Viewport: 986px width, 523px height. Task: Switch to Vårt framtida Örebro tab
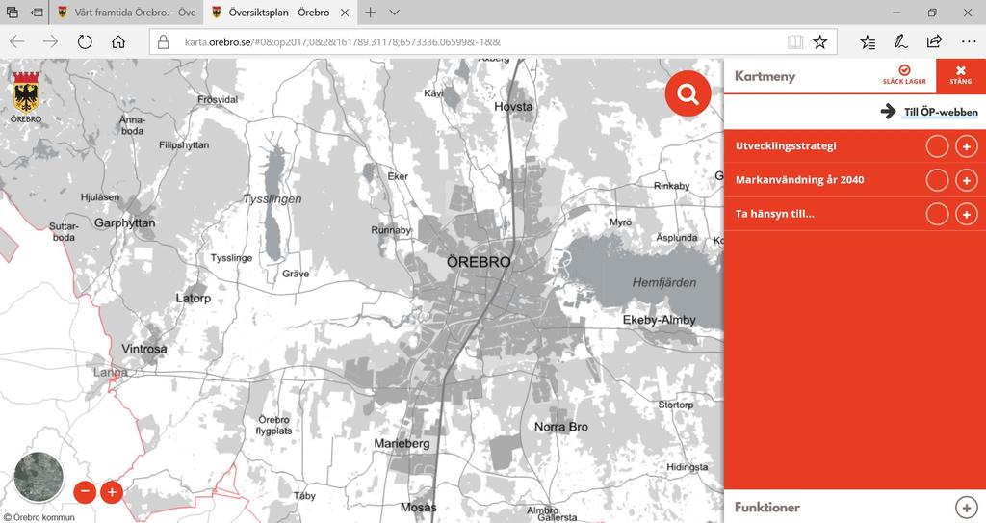pyautogui.click(x=126, y=12)
